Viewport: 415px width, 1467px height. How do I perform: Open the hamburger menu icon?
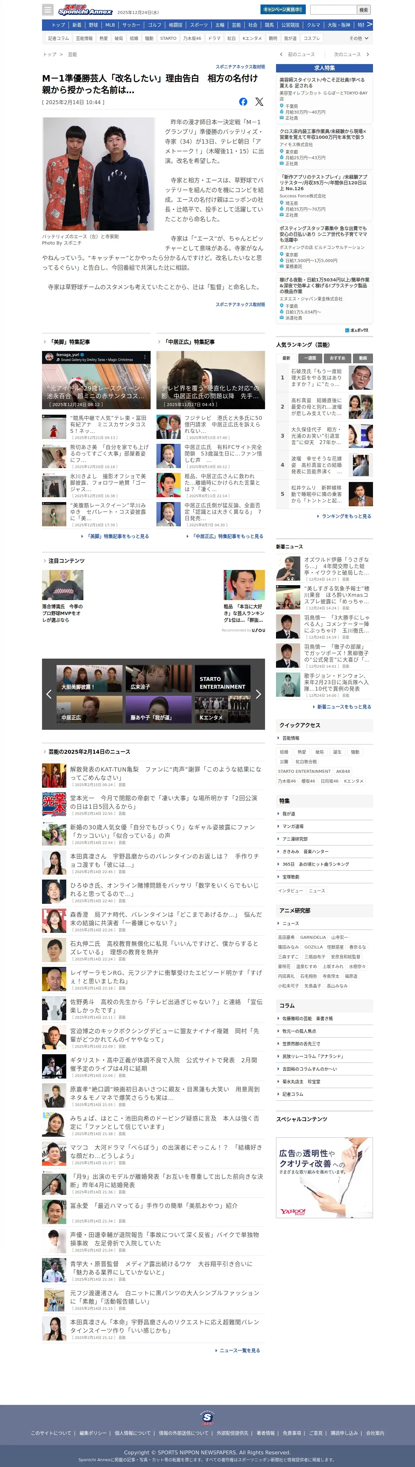(x=48, y=10)
